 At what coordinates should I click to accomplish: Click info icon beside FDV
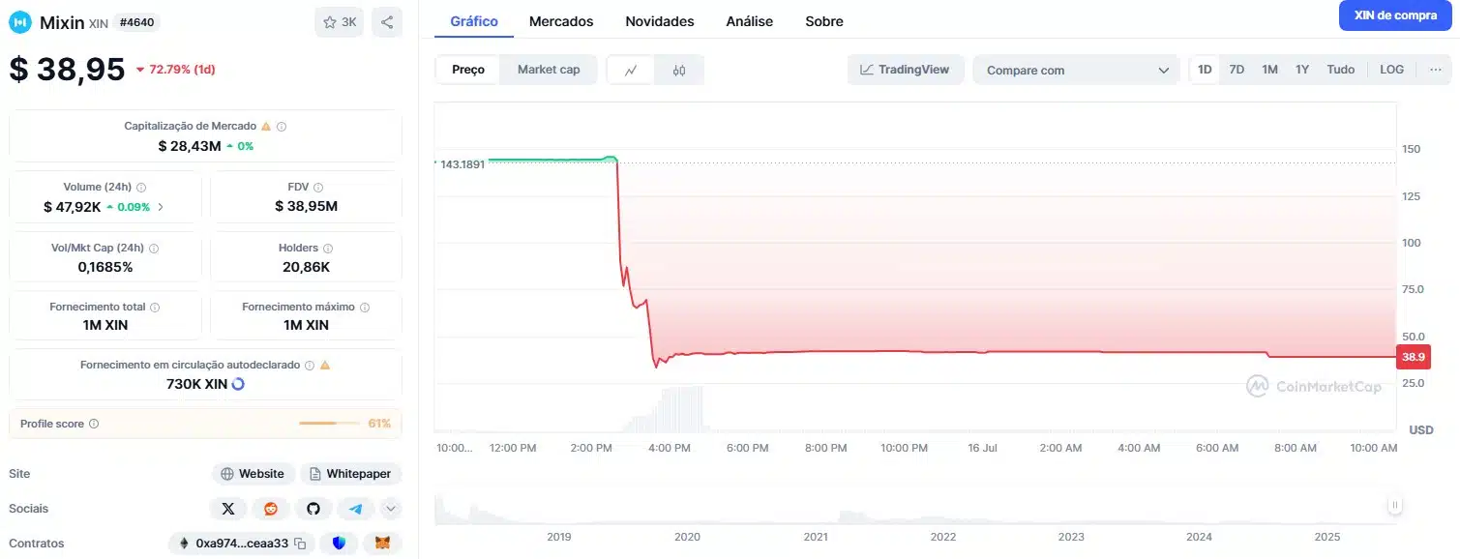(x=318, y=188)
